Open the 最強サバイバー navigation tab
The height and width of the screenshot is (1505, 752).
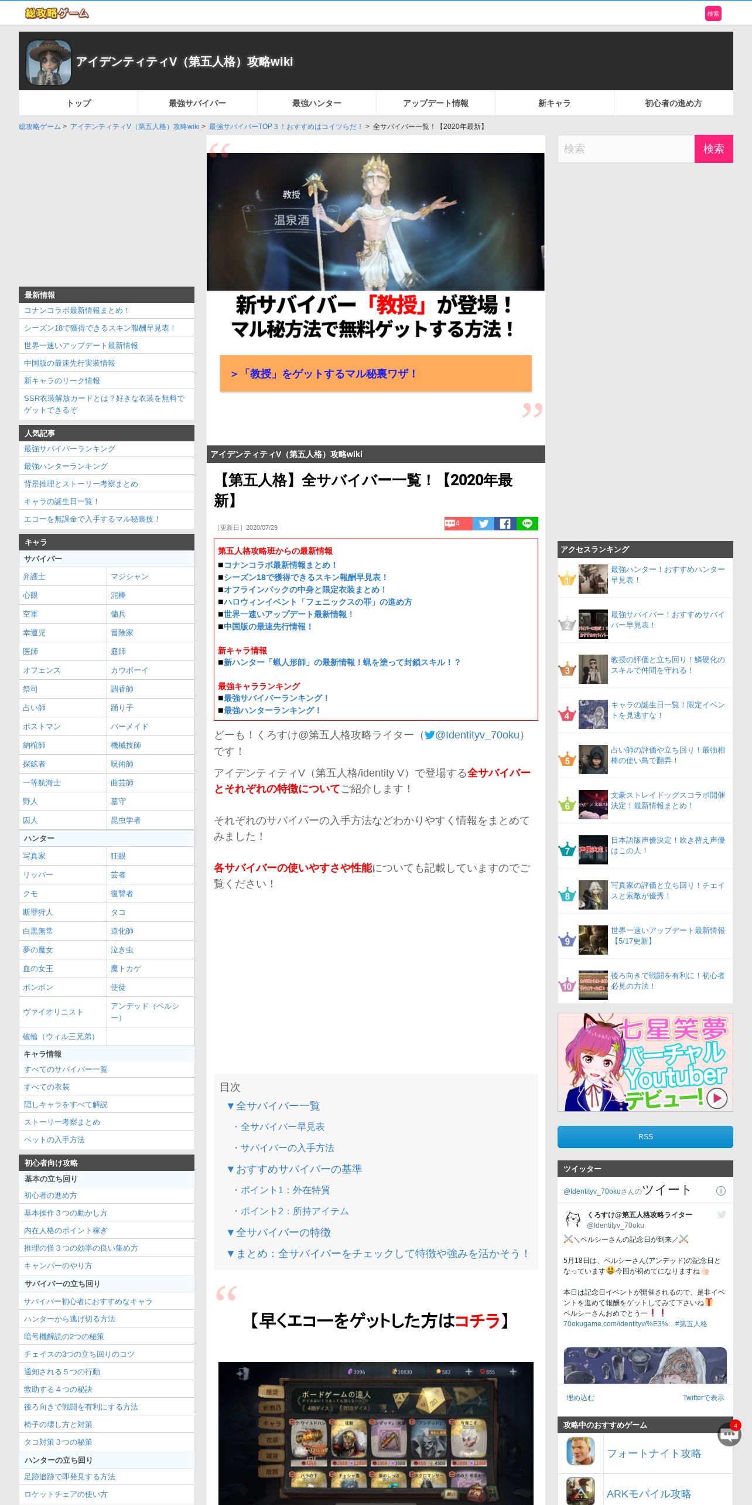point(197,103)
